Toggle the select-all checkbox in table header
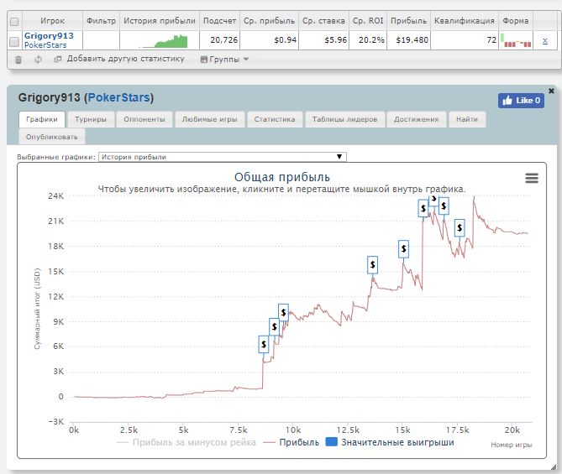The width and height of the screenshot is (562, 474). coord(13,21)
